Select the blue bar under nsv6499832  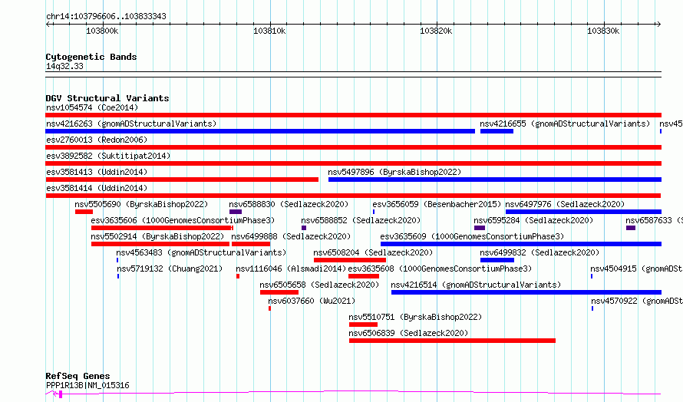click(497, 260)
